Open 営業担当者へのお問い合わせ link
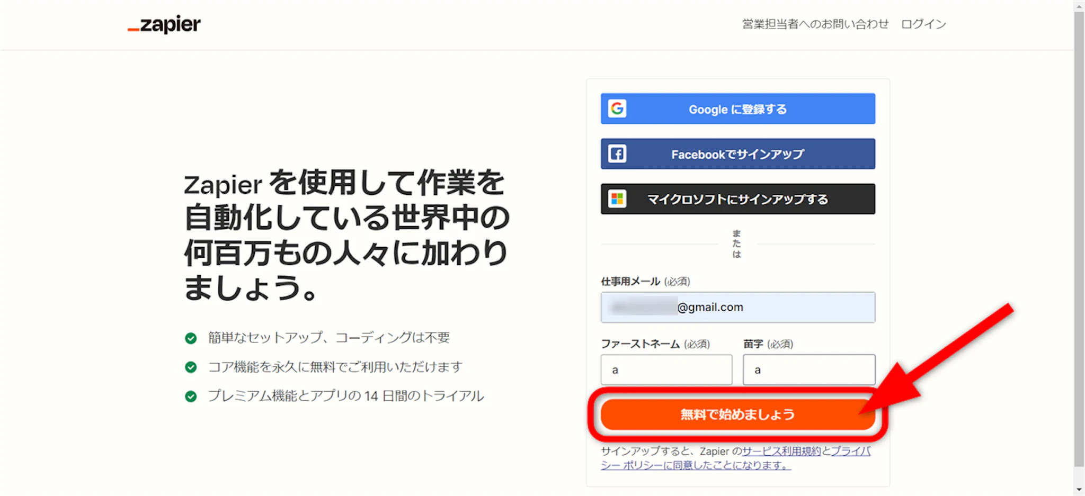This screenshot has height=496, width=1085. (x=815, y=24)
